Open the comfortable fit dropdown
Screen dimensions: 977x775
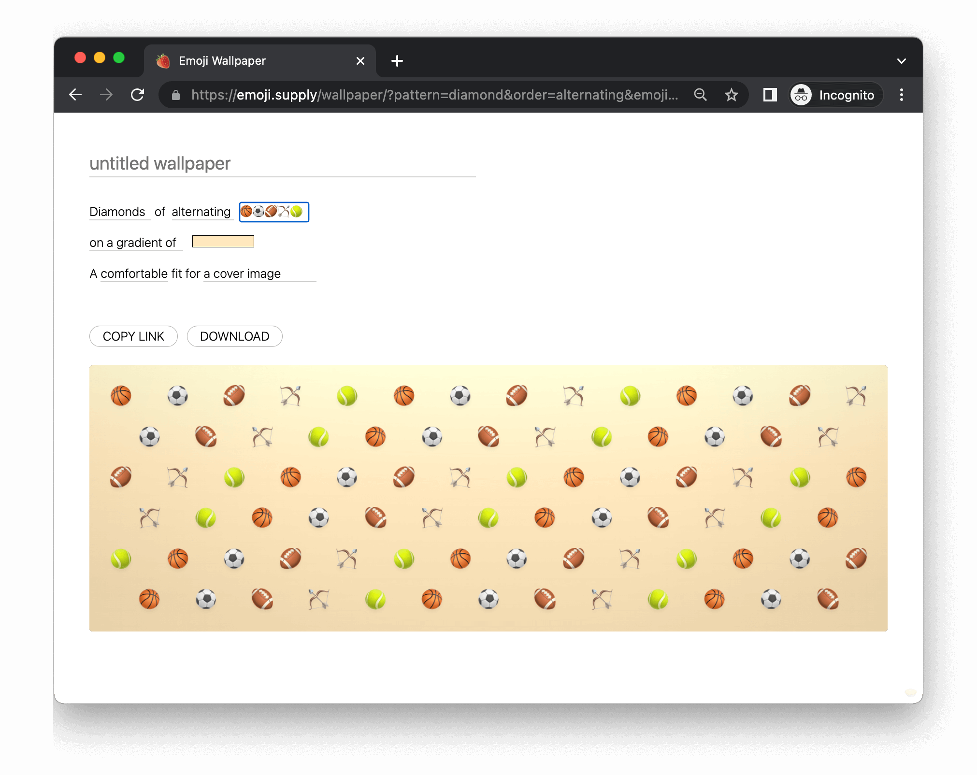point(134,273)
